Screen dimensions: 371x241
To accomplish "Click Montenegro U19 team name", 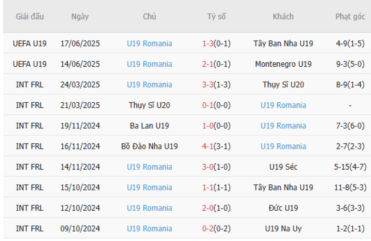I will [283, 64].
